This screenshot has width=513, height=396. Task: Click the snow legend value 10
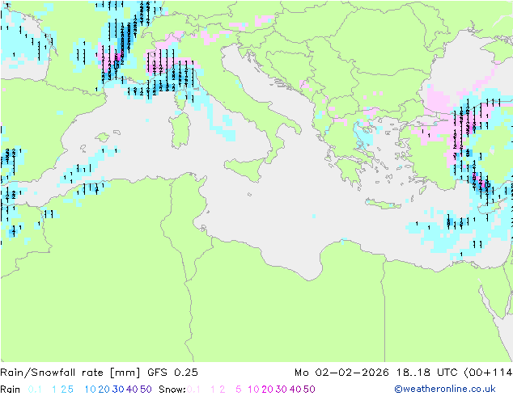coord(253,390)
